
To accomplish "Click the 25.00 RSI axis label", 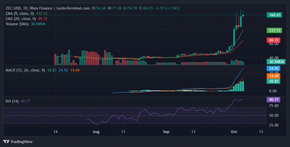I will pyautogui.click(x=274, y=125).
